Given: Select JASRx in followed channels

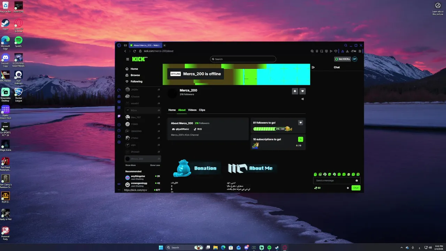Looking at the screenshot, I should point(143,90).
